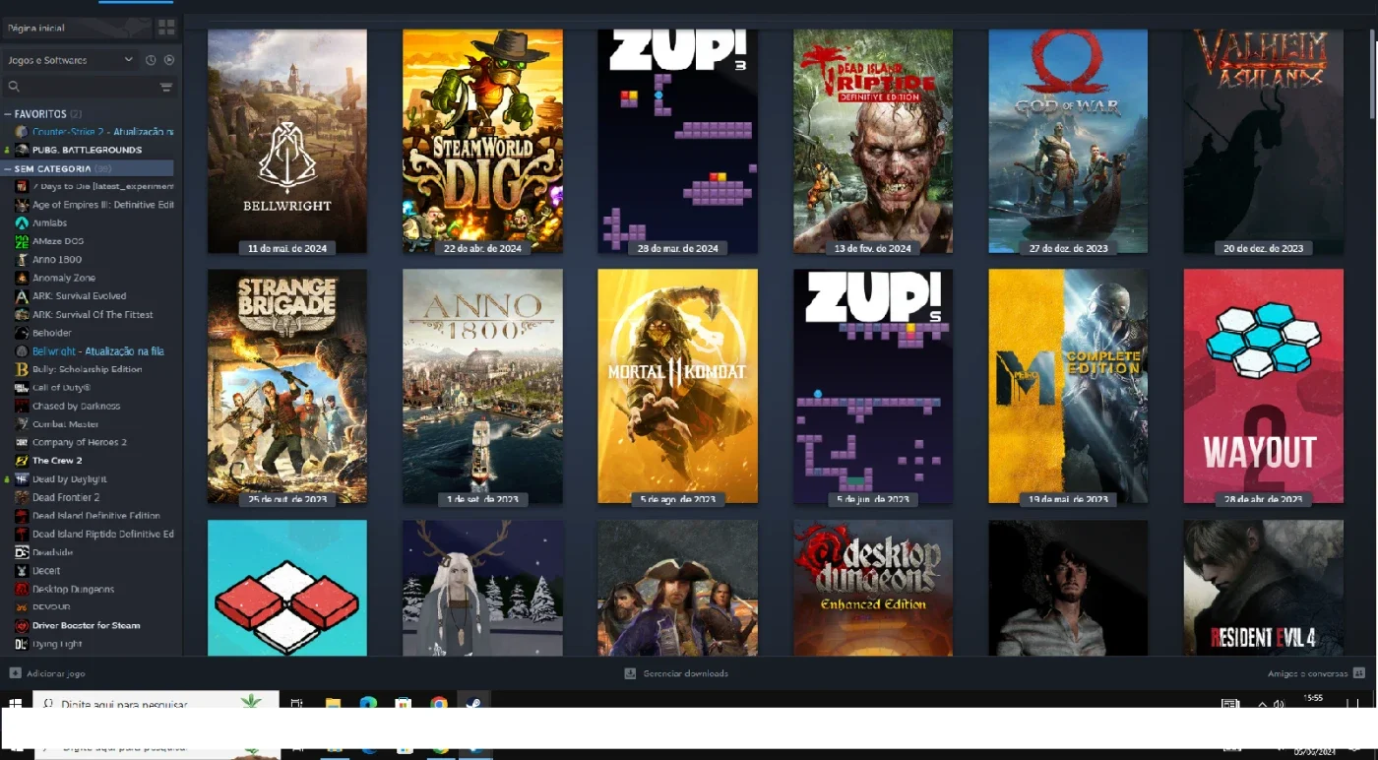Screen dimensions: 1378x760
Task: Click the Steam taskbar icon
Action: 474,704
